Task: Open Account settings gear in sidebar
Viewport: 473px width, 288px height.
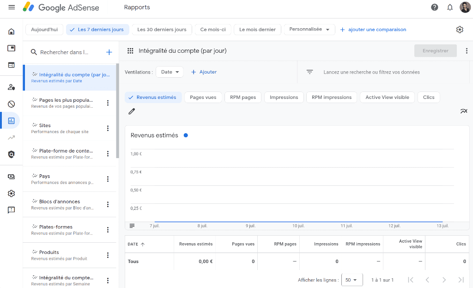Action: pos(11,193)
